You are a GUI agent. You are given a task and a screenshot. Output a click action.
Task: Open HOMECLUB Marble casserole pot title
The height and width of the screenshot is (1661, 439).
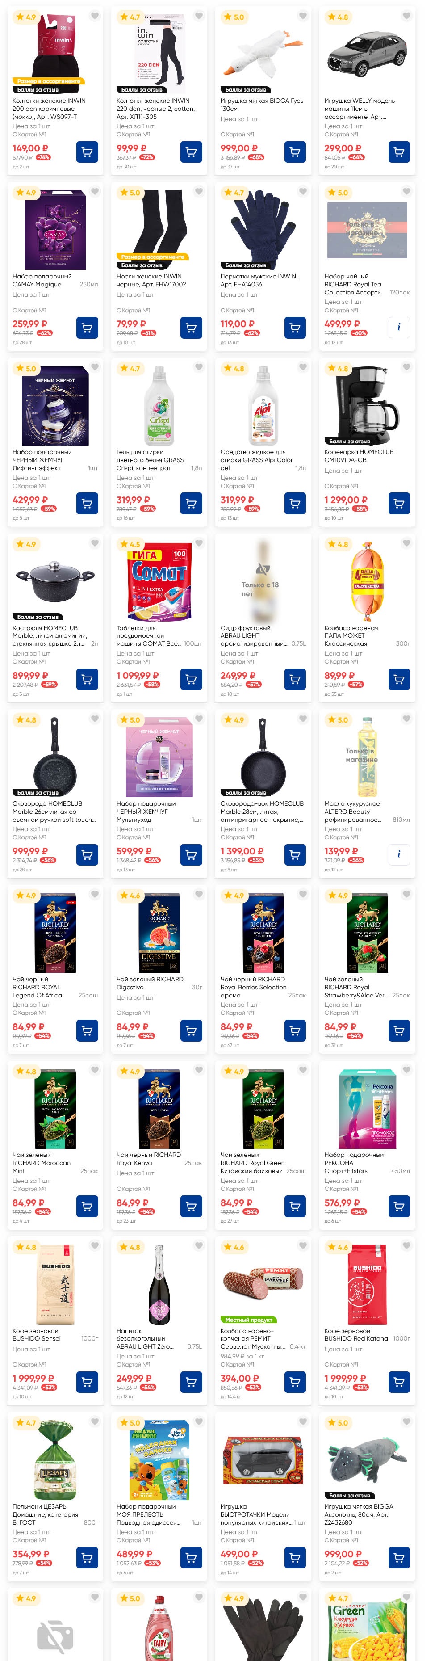point(49,635)
